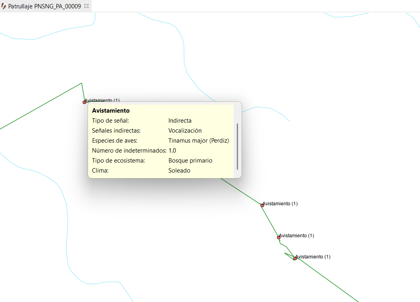Click the Tipo de señal field label
Viewport: 420px width, 302px height.
click(110, 121)
